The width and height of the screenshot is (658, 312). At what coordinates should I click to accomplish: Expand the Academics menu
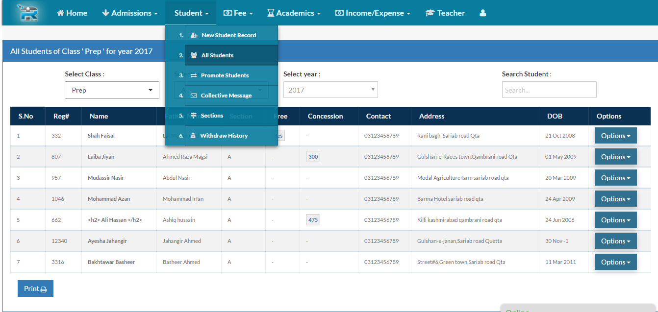pyautogui.click(x=294, y=13)
